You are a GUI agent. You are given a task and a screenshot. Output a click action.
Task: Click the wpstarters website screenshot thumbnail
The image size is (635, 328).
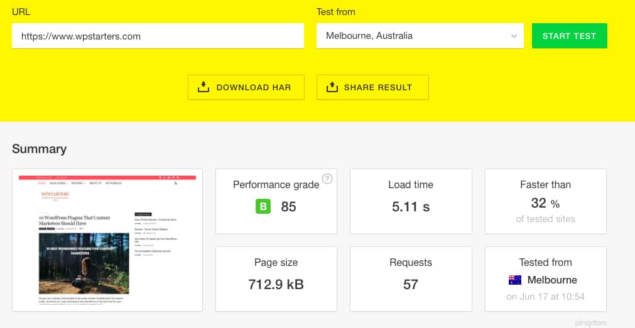pyautogui.click(x=107, y=240)
